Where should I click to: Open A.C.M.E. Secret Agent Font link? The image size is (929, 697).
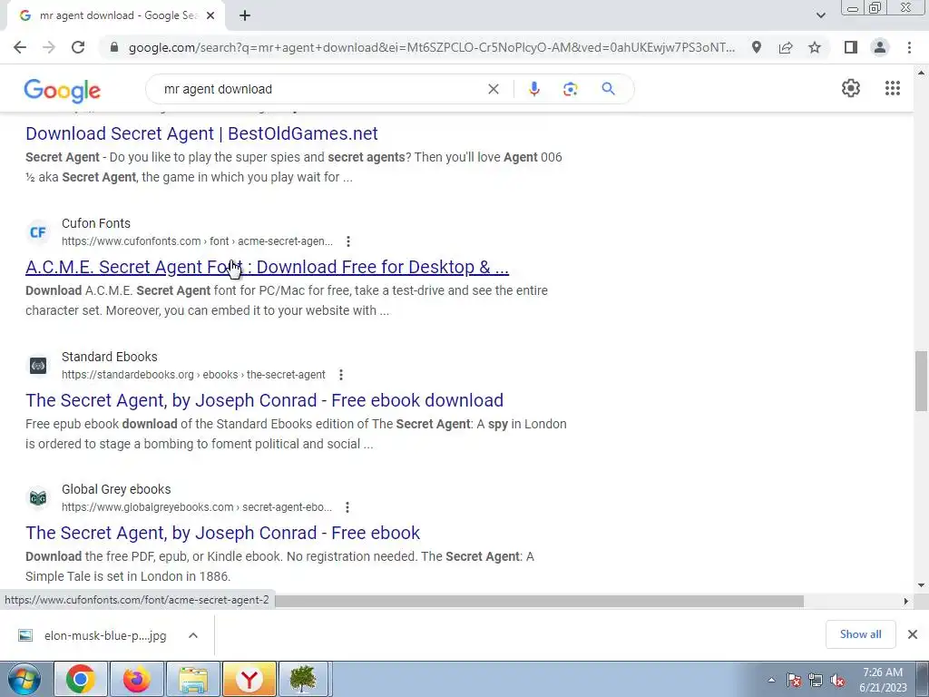click(268, 267)
